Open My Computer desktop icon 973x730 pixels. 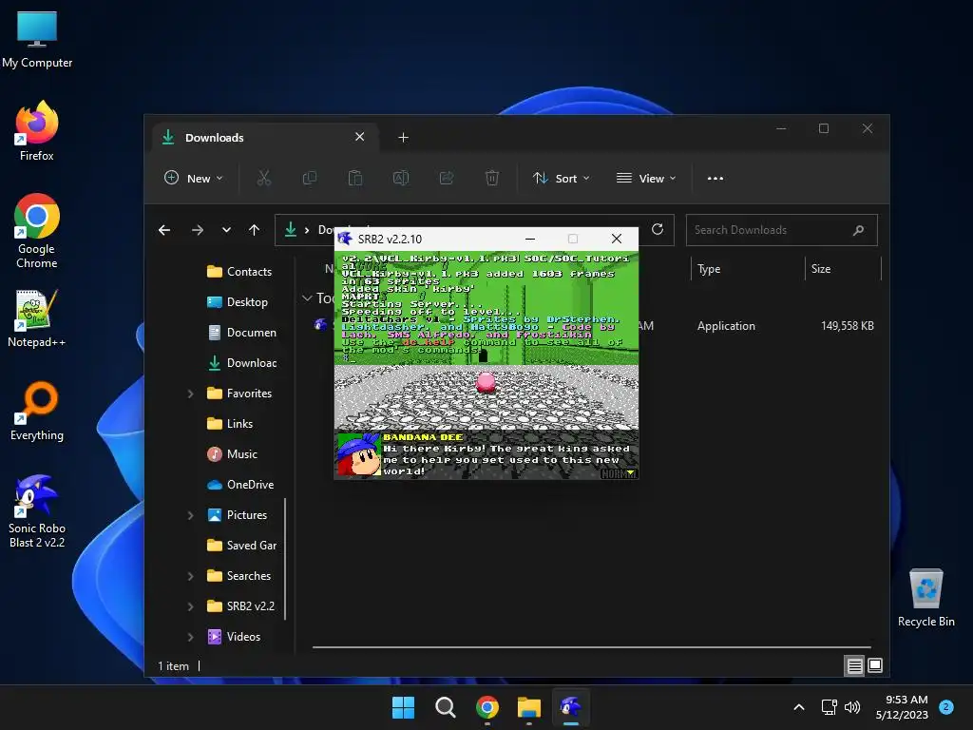37,39
